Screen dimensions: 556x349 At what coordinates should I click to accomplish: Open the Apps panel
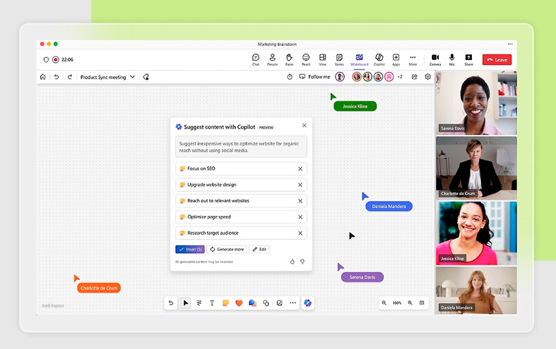396,59
